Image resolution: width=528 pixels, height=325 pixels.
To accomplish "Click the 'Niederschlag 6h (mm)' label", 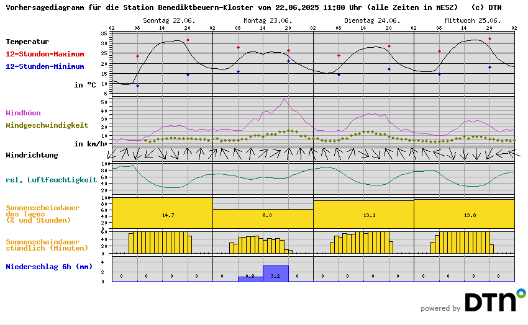I will 49,267.
